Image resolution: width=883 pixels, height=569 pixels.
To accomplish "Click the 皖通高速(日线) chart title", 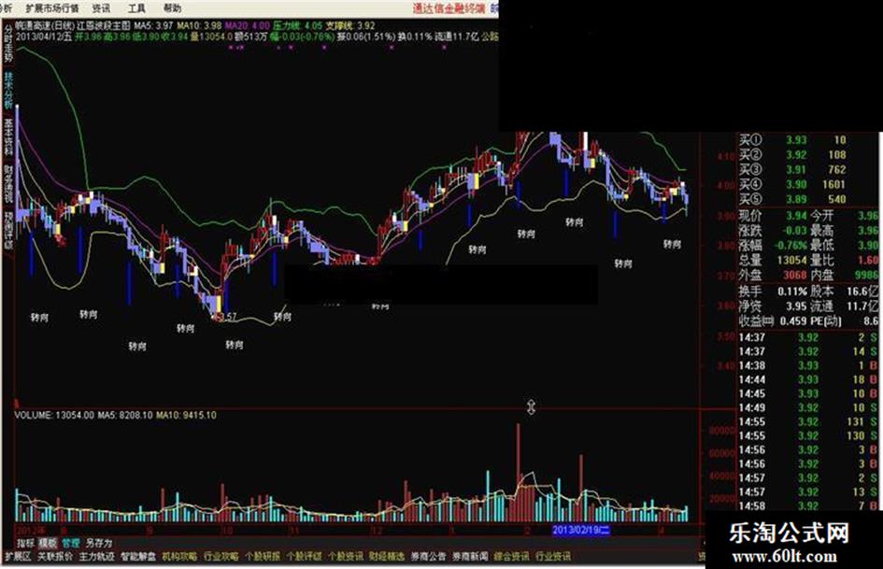I will pos(45,25).
